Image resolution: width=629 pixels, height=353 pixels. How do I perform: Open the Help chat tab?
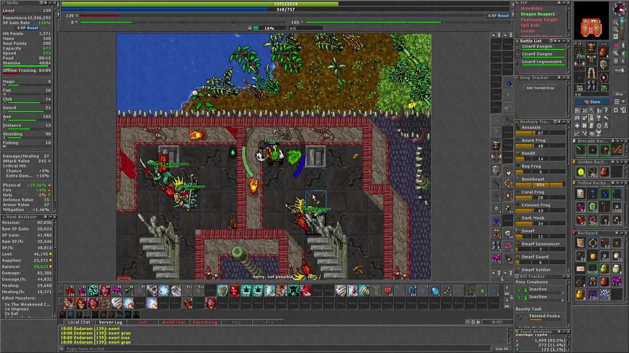coord(236,322)
